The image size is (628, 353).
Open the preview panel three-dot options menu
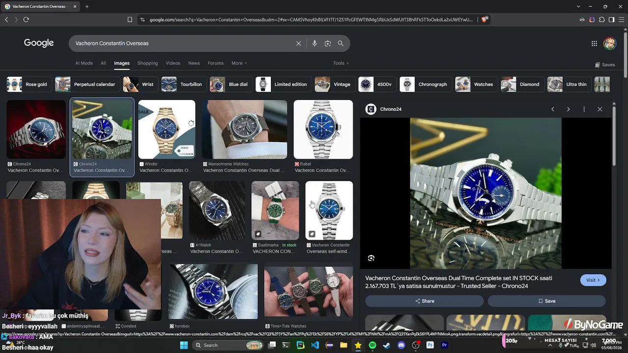click(584, 109)
